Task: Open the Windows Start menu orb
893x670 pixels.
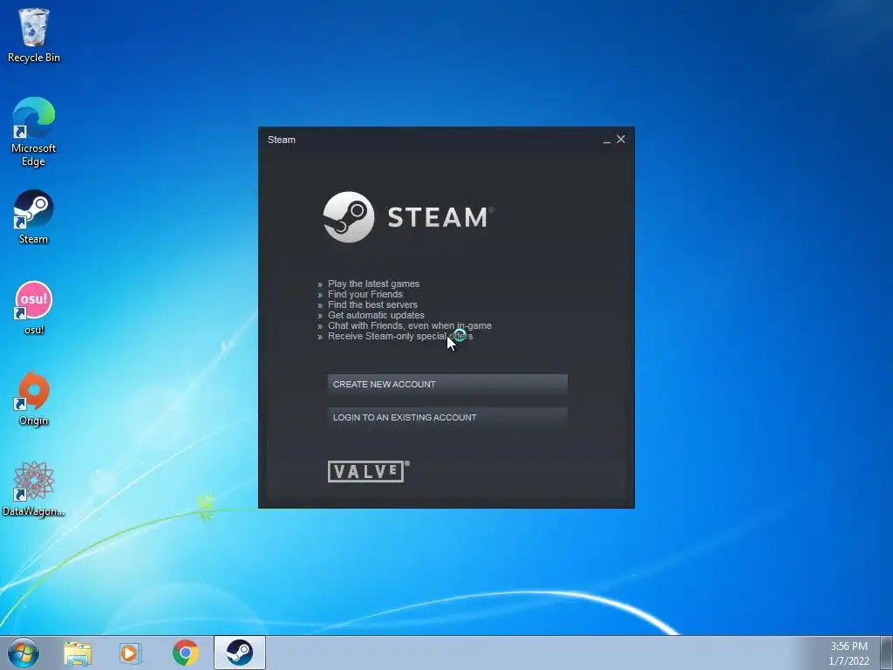Action: tap(24, 653)
